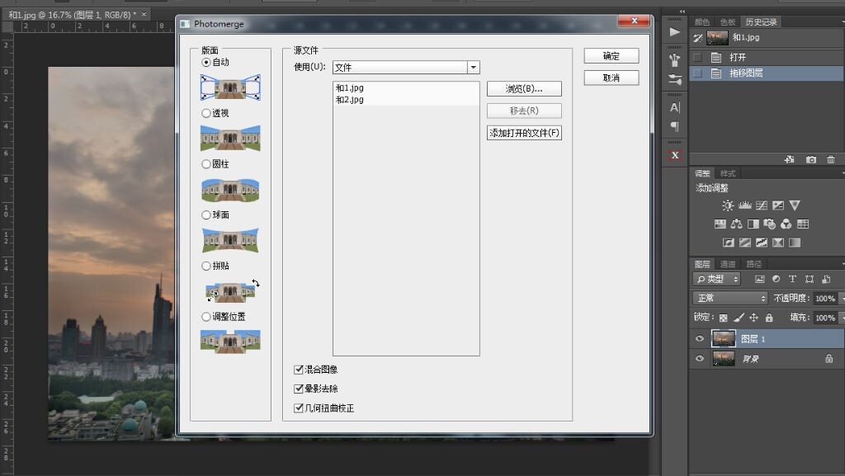Viewport: 845px width, 476px height.
Task: Add a Black & White adjustment
Action: pyautogui.click(x=753, y=224)
